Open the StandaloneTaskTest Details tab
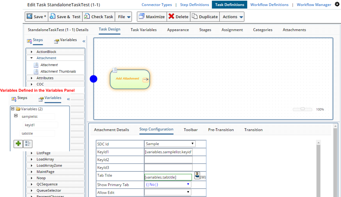This screenshot has width=341, height=197. tap(58, 30)
